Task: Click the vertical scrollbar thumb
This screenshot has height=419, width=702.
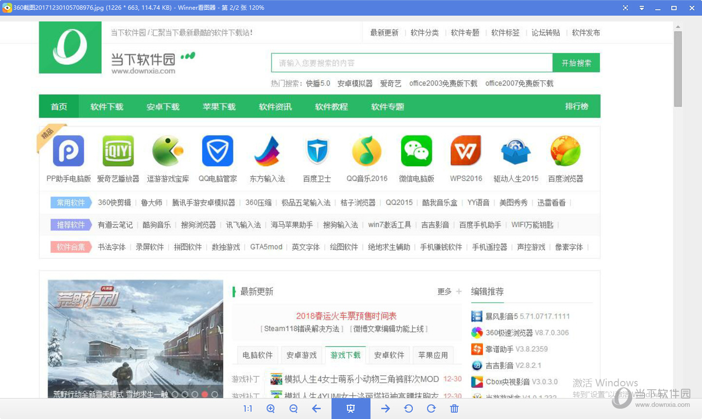Action: (x=678, y=68)
